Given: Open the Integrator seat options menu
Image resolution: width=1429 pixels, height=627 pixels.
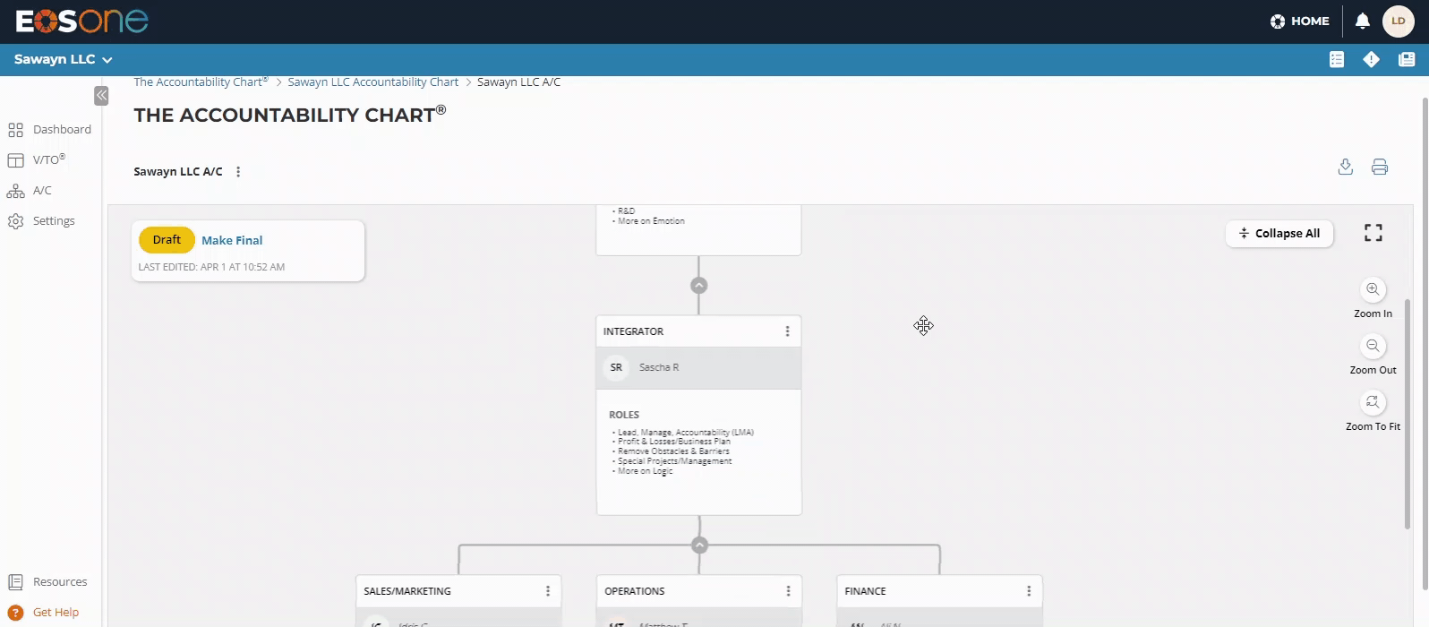Looking at the screenshot, I should click(787, 331).
